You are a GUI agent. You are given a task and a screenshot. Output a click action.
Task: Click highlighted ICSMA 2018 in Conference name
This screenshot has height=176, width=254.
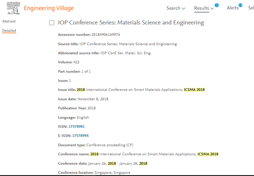(x=208, y=154)
